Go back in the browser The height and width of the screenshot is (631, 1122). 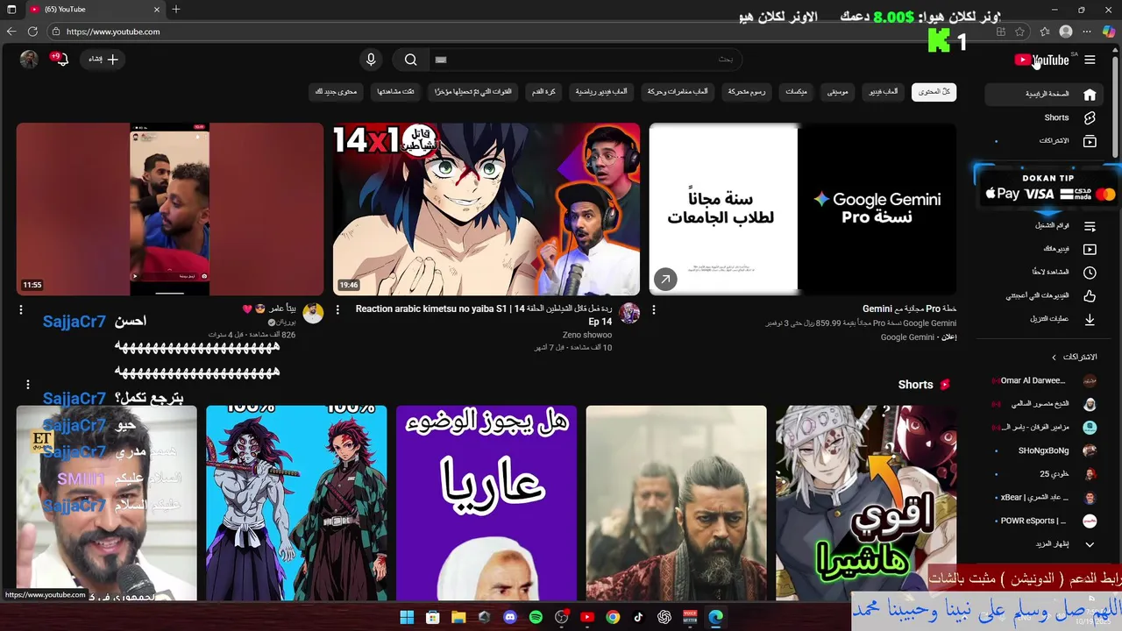[11, 32]
